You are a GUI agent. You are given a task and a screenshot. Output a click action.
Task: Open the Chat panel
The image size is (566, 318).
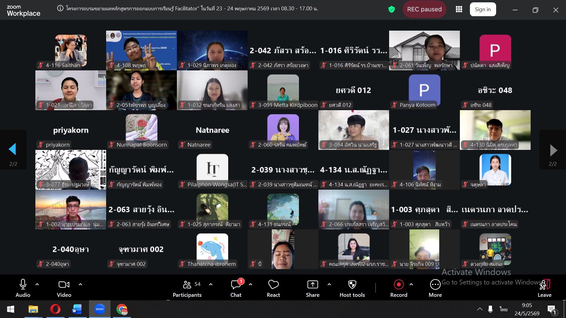pos(236,288)
